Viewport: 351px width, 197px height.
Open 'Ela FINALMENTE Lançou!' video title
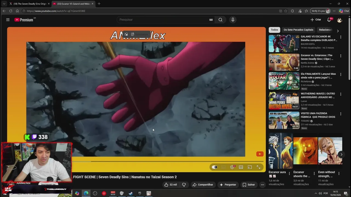[318, 76]
